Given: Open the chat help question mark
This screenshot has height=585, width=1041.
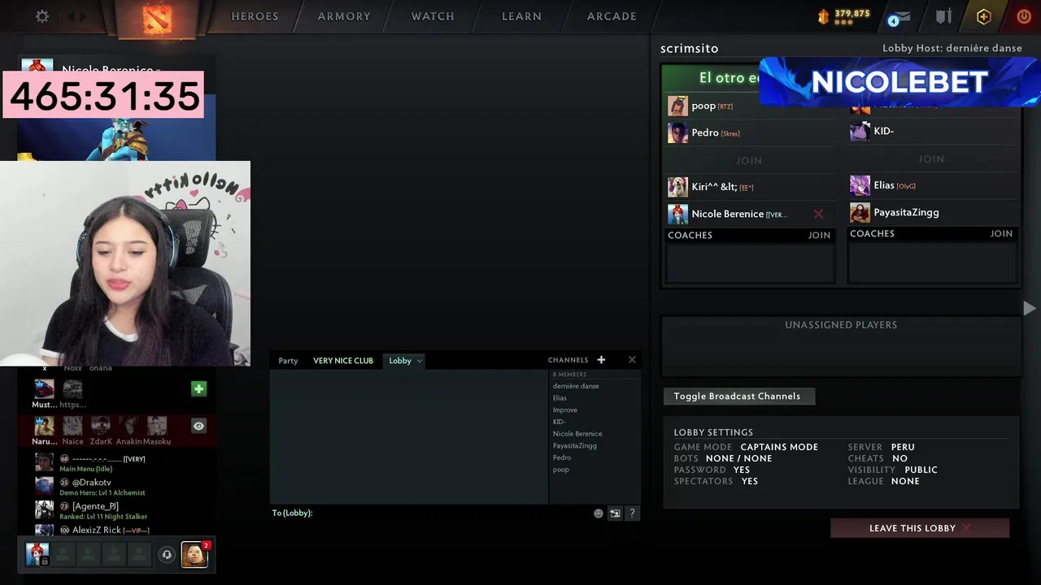Looking at the screenshot, I should pos(632,513).
